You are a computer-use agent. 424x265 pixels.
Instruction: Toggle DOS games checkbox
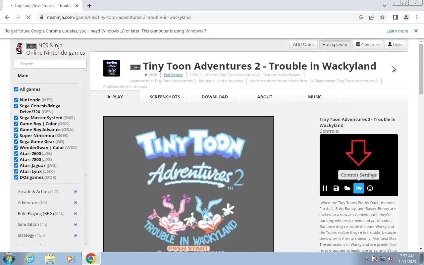point(16,177)
